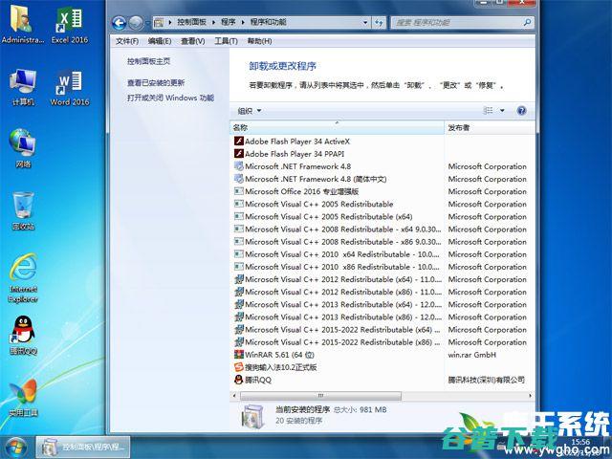Open the Administrator folder desktop icon
Image resolution: width=612 pixels, height=459 pixels.
click(21, 23)
